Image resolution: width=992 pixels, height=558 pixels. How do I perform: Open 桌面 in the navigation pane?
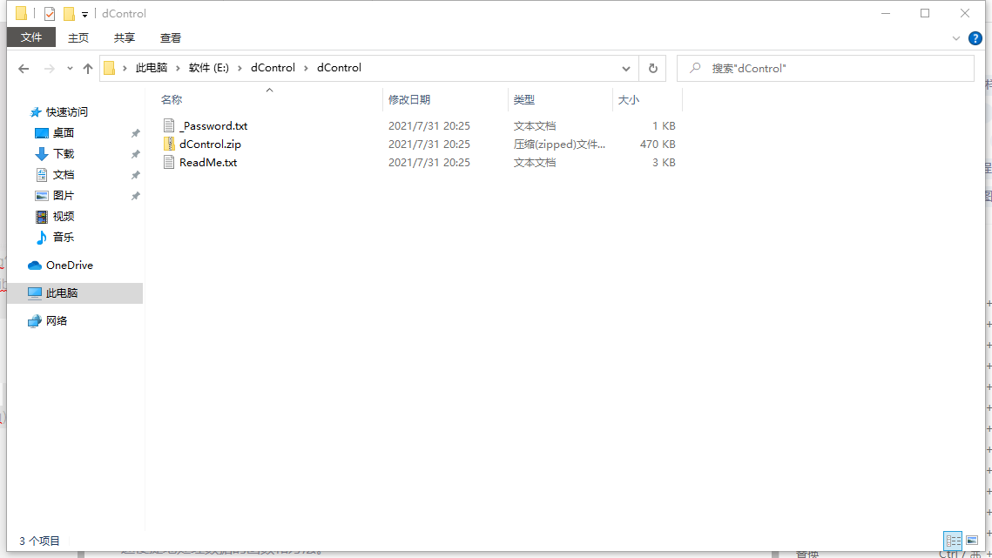64,133
